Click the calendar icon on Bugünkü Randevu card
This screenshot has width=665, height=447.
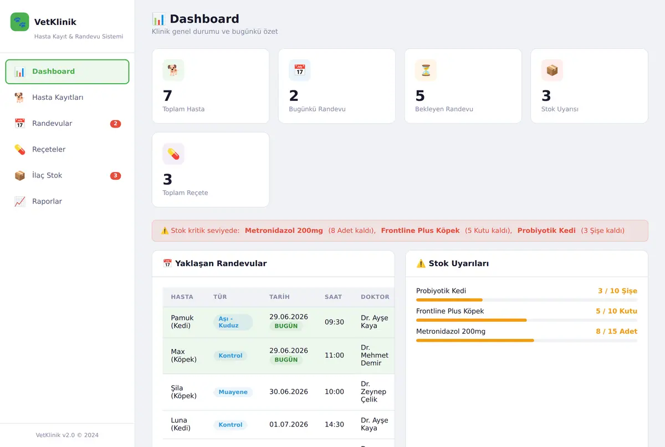(300, 70)
